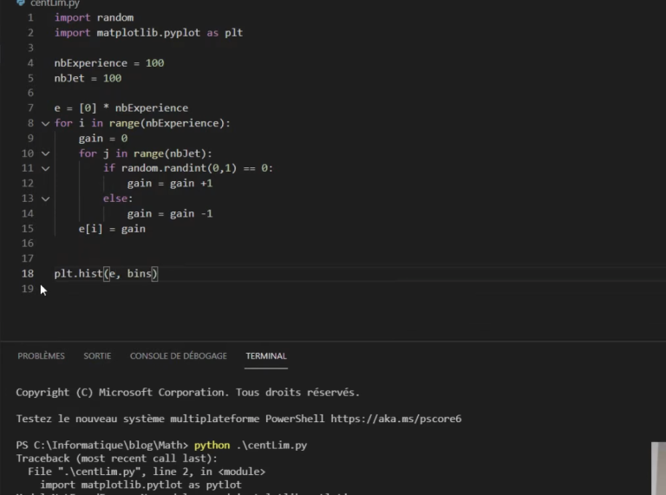Click the nbExperience = 100 assignment line
Viewport: 666px width, 495px height.
108,63
